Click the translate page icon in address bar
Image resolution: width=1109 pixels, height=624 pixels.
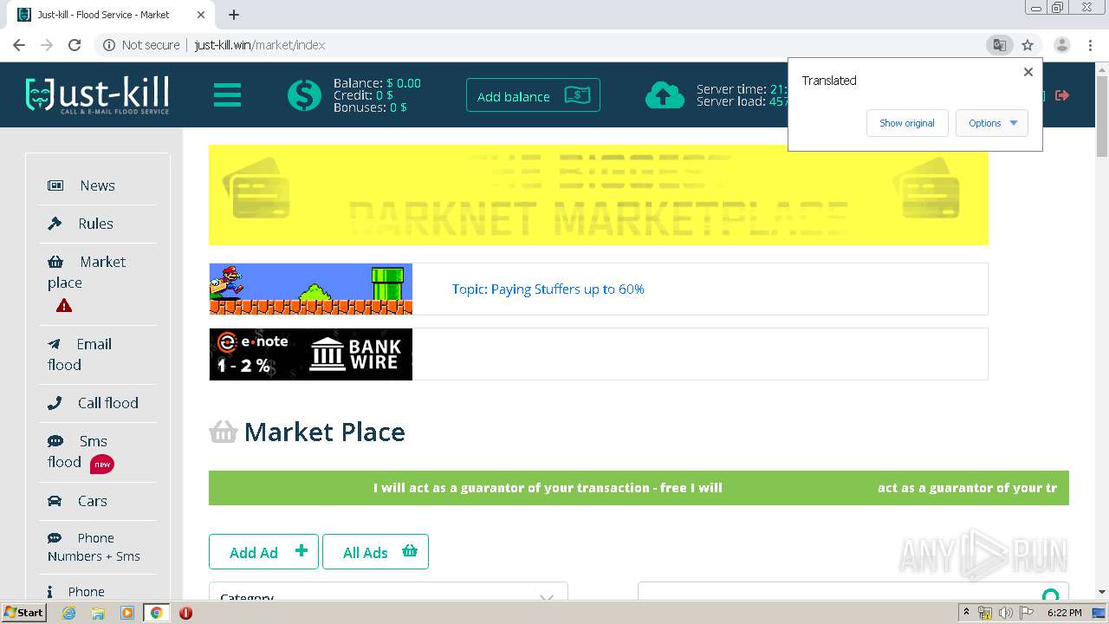click(1000, 45)
